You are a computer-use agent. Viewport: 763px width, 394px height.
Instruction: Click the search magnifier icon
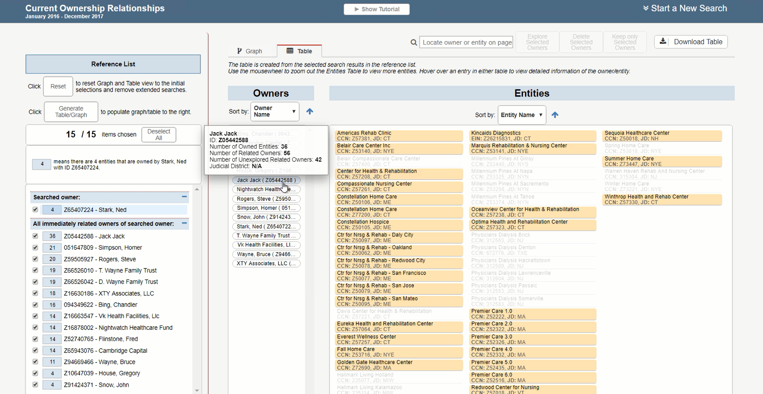pyautogui.click(x=414, y=42)
